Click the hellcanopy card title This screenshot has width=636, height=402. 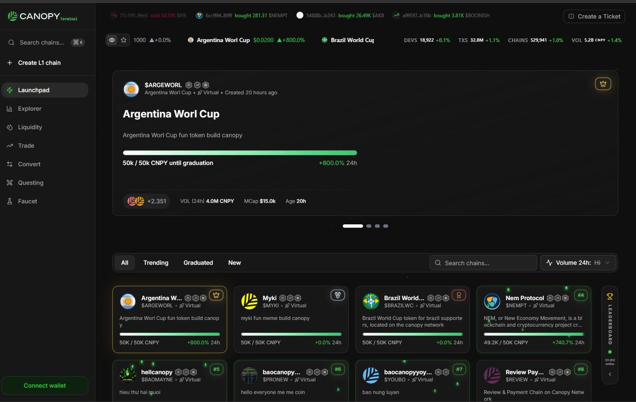pos(156,372)
